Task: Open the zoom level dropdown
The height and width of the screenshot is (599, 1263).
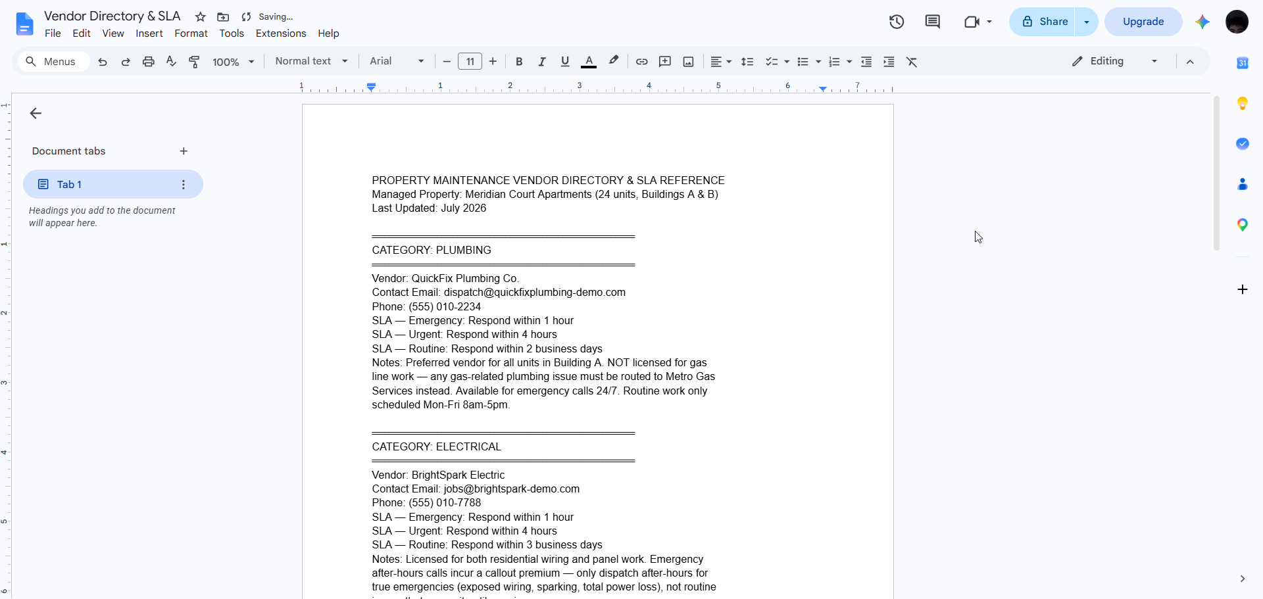Action: [233, 62]
